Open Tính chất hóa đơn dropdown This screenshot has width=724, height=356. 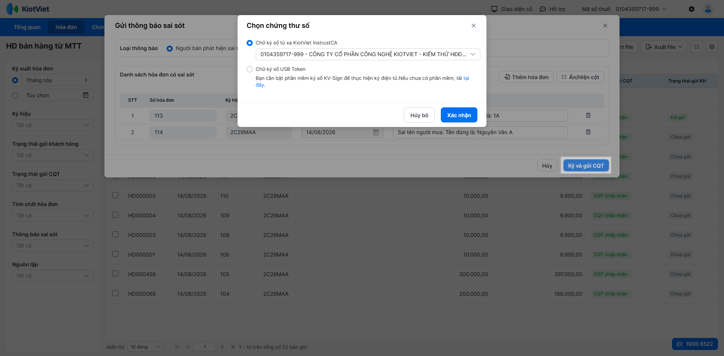click(x=53, y=215)
